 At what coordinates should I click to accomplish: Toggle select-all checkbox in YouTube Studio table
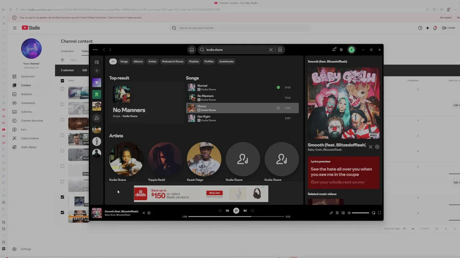point(62,81)
